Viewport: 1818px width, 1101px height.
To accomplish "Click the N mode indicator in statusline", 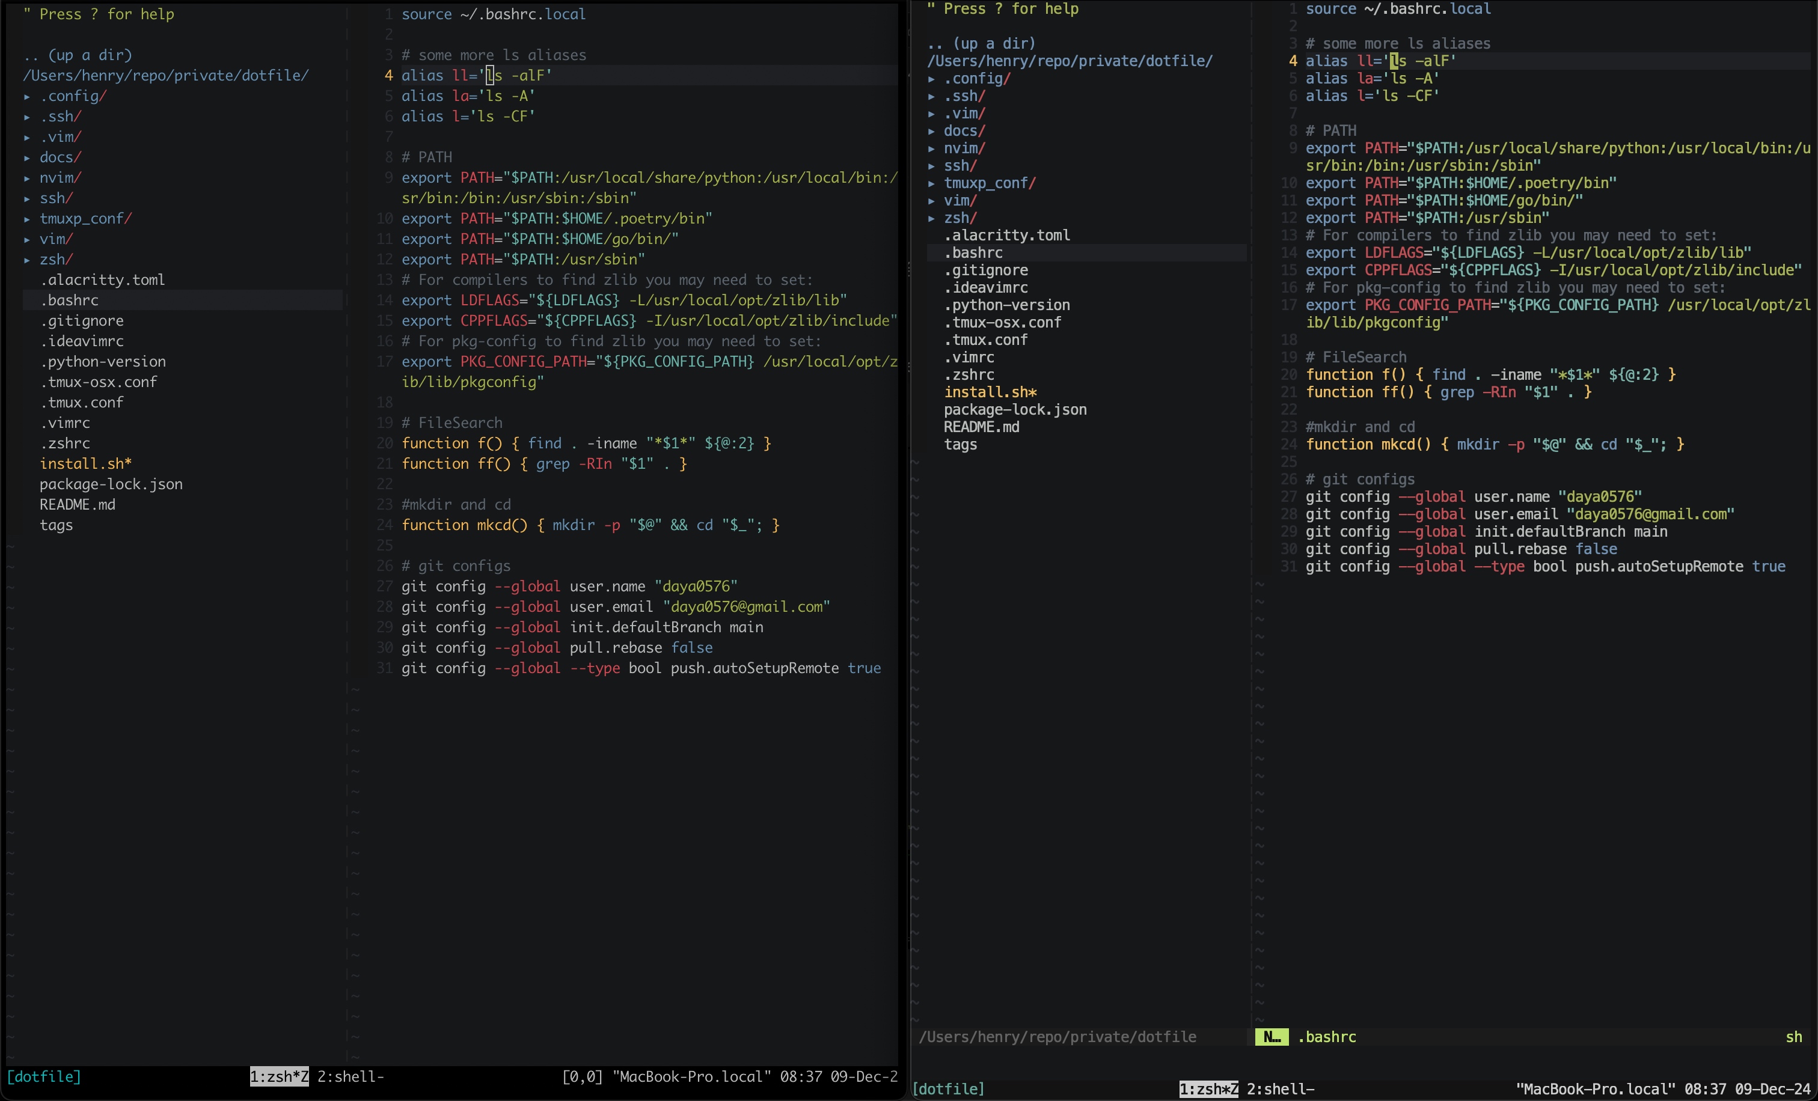I will (x=1272, y=1037).
